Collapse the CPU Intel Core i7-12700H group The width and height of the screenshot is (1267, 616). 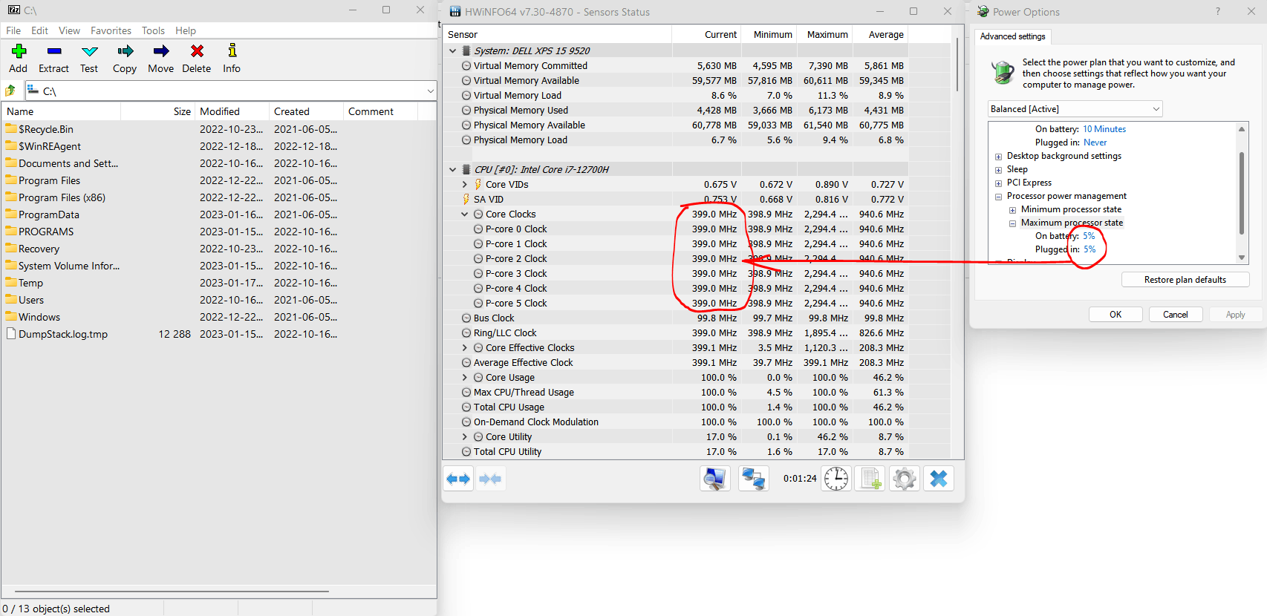tap(453, 170)
